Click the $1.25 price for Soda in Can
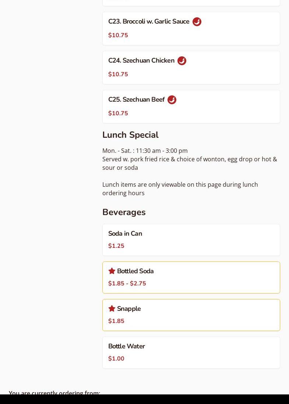Image resolution: width=289 pixels, height=404 pixels. pos(116,246)
